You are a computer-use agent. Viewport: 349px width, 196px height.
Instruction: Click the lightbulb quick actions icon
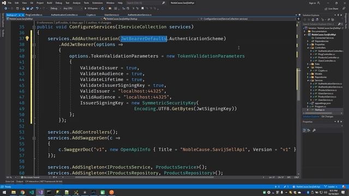pyautogui.click(x=27, y=39)
